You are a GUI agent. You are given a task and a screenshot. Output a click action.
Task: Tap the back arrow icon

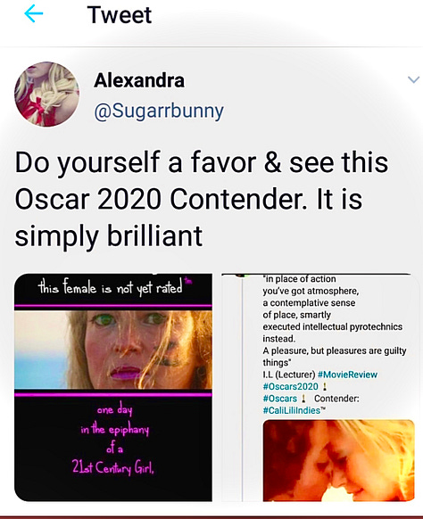[34, 14]
